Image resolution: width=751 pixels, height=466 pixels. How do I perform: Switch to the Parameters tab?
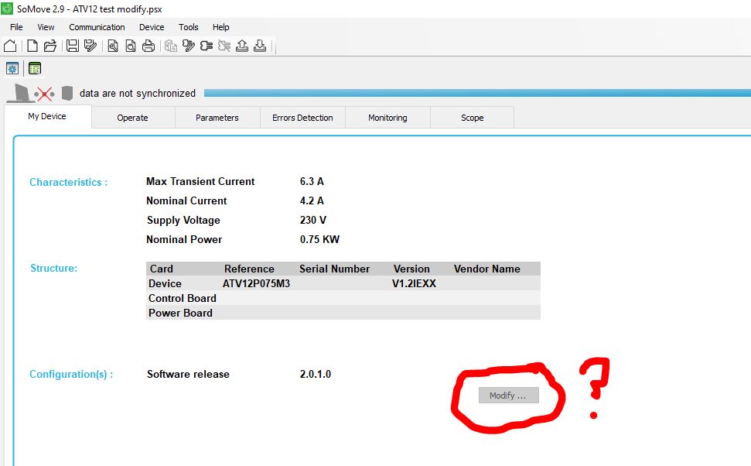pyautogui.click(x=217, y=118)
